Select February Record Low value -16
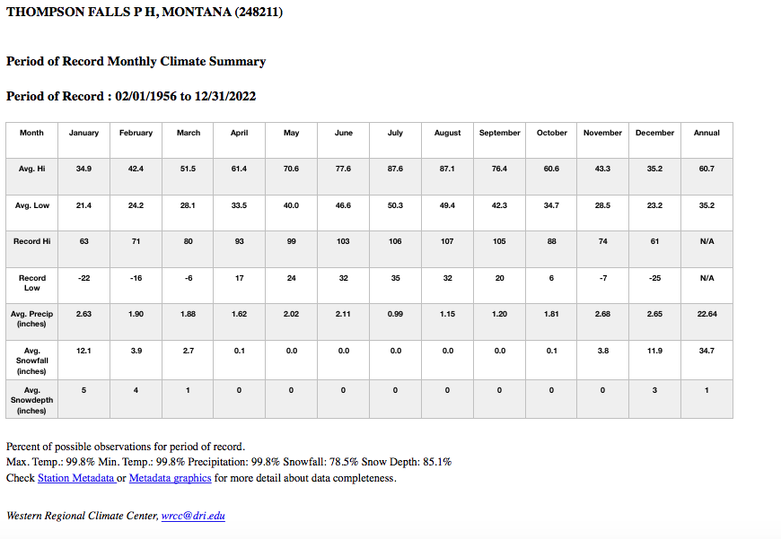781x539 pixels. coord(136,278)
